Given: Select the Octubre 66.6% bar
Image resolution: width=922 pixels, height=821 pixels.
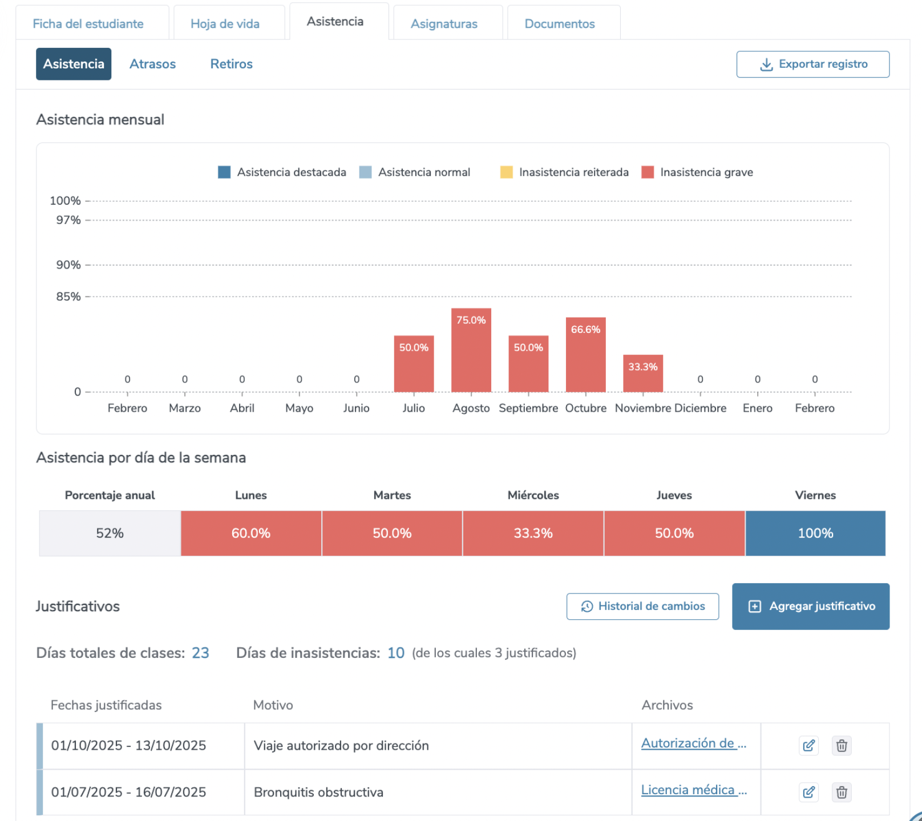Looking at the screenshot, I should pos(586,355).
